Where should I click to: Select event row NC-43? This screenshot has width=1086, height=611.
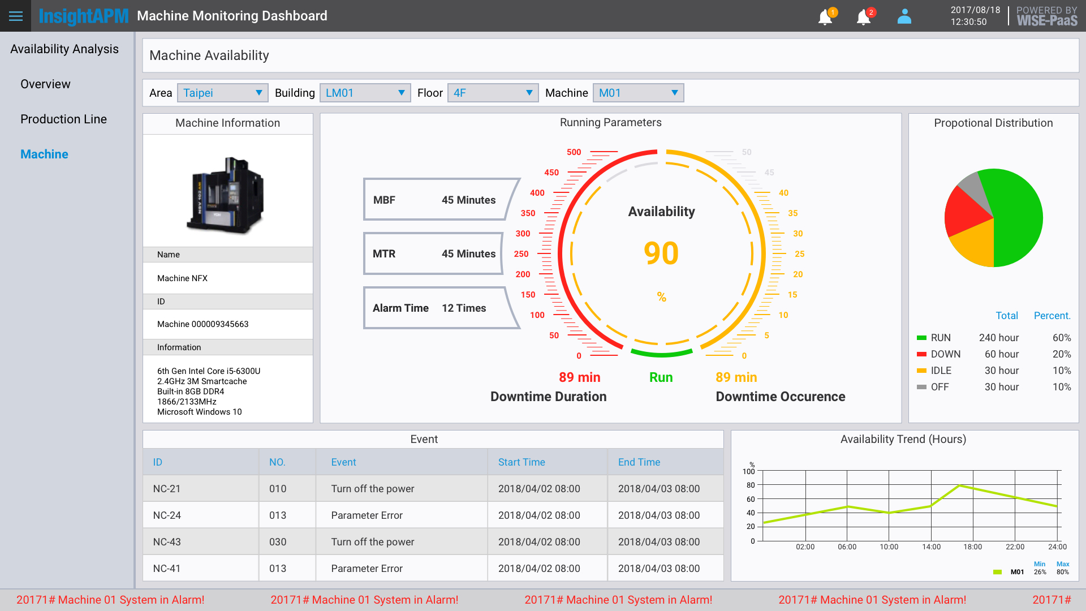coord(433,542)
